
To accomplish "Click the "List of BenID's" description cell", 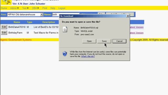I will coord(46,27).
